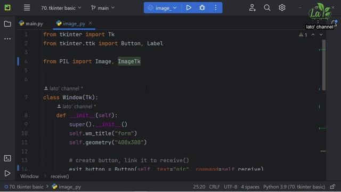This screenshot has height=192, width=341.
Task: Click the create button comment line
Action: coord(129,161)
